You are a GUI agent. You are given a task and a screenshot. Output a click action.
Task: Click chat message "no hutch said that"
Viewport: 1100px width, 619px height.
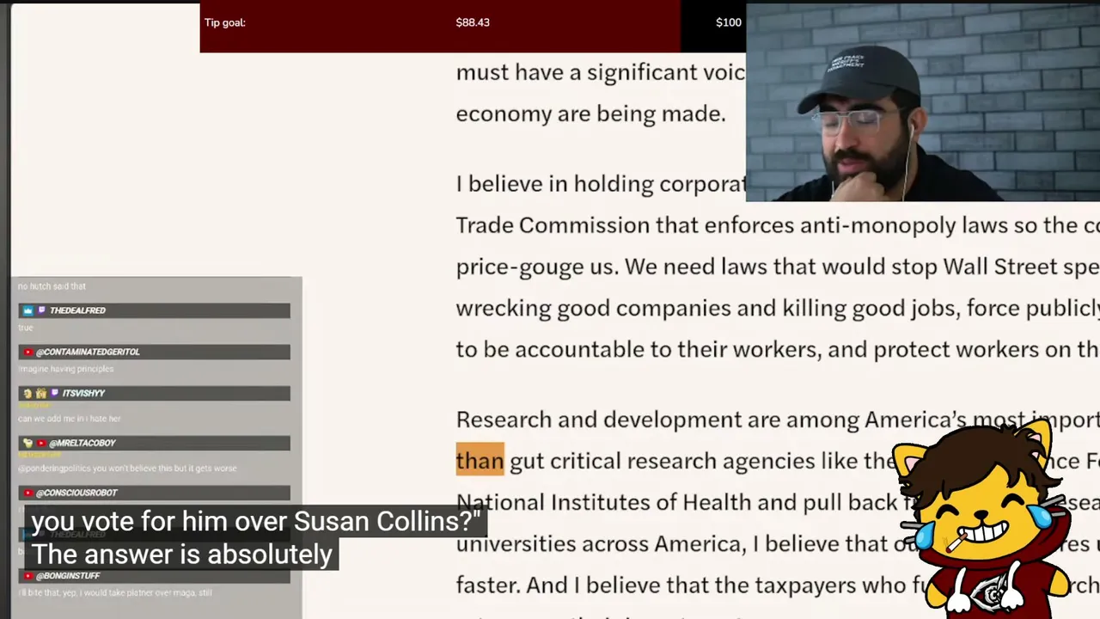(52, 286)
